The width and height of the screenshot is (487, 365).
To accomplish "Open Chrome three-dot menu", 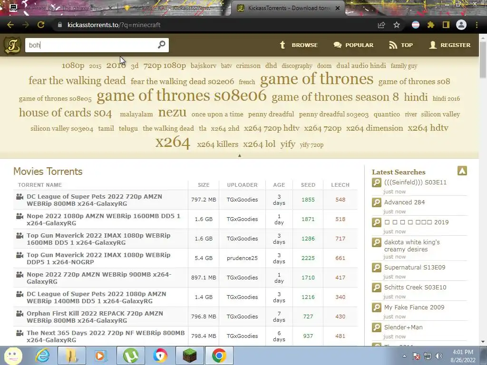I will [477, 25].
